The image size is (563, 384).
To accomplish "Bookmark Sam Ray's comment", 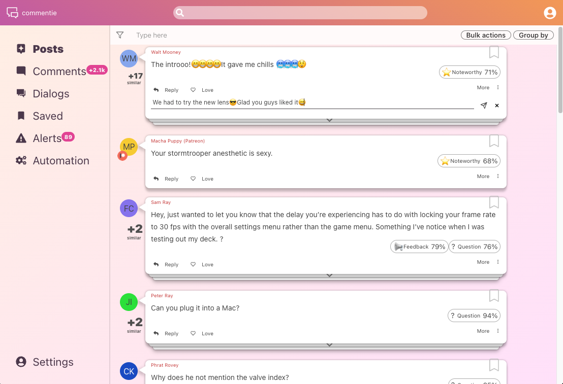I will coord(494,202).
